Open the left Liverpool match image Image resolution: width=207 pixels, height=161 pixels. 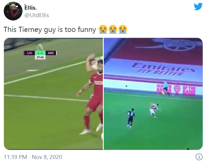tap(53, 94)
